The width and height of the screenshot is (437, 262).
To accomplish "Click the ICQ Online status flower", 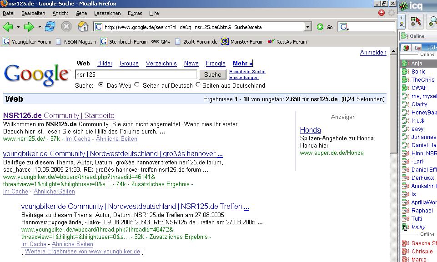I will coord(404,36).
